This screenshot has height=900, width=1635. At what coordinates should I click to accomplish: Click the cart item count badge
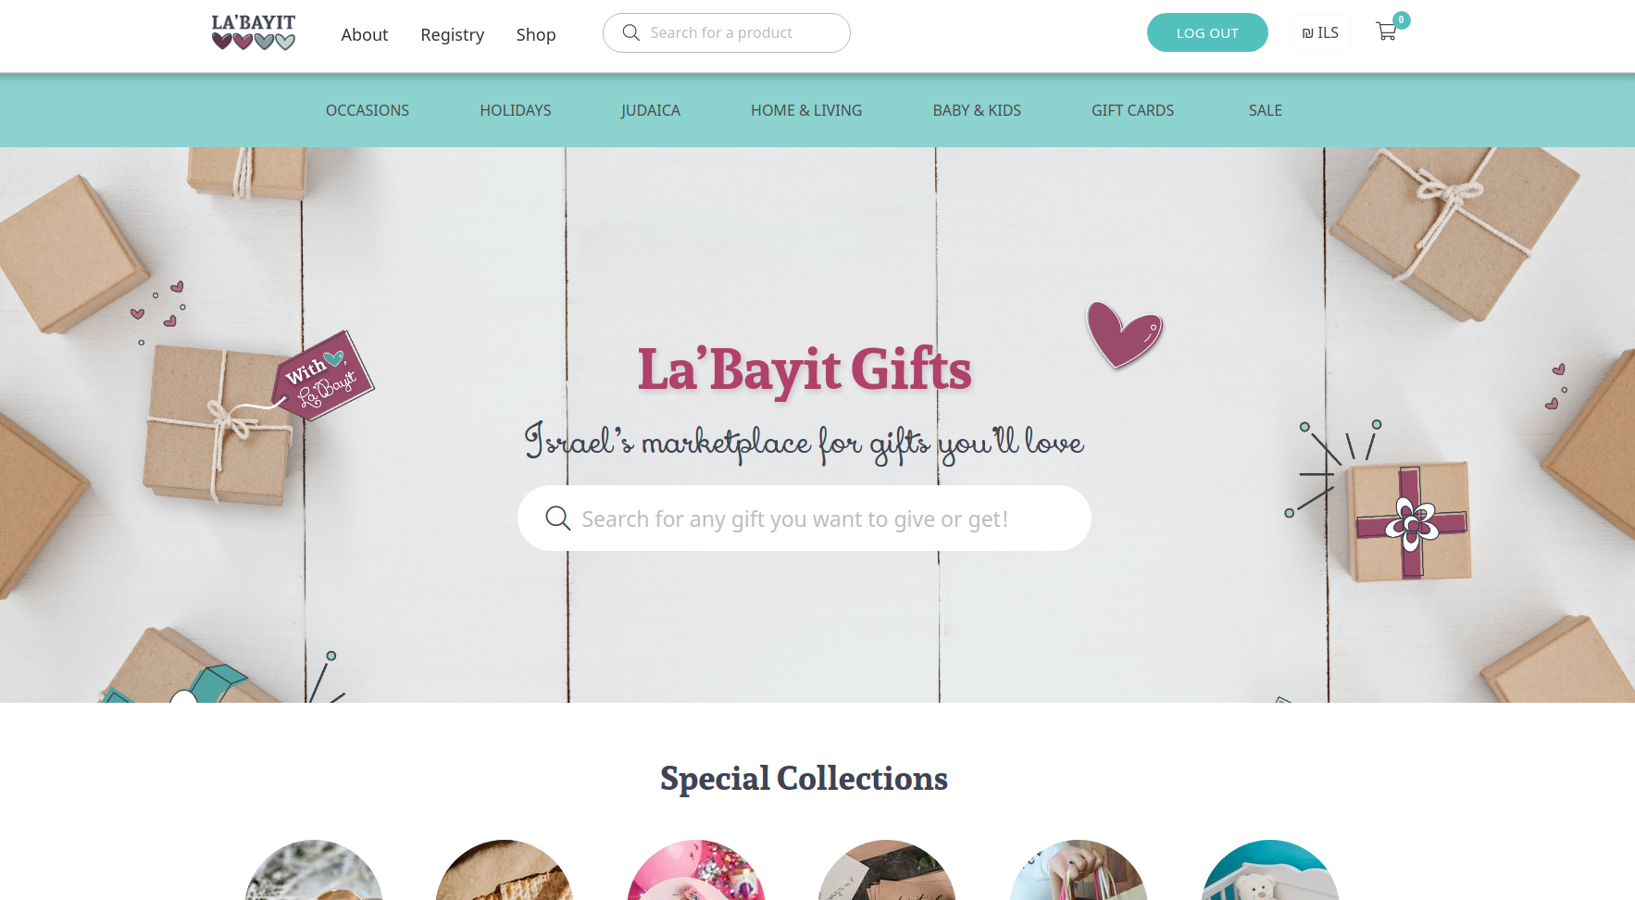pos(1402,19)
